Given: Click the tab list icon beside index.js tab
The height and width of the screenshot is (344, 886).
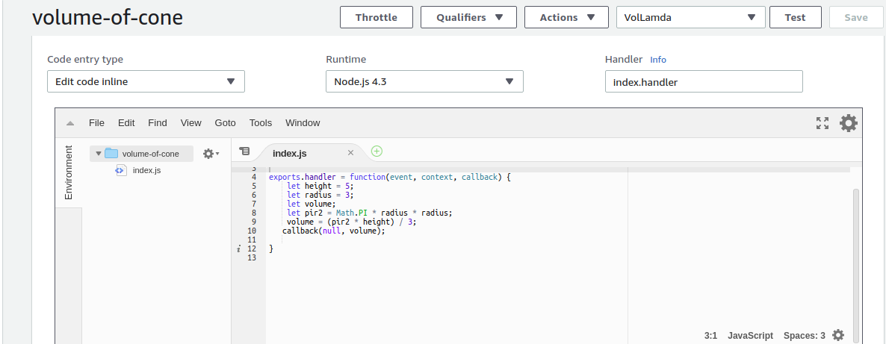Looking at the screenshot, I should click(244, 151).
